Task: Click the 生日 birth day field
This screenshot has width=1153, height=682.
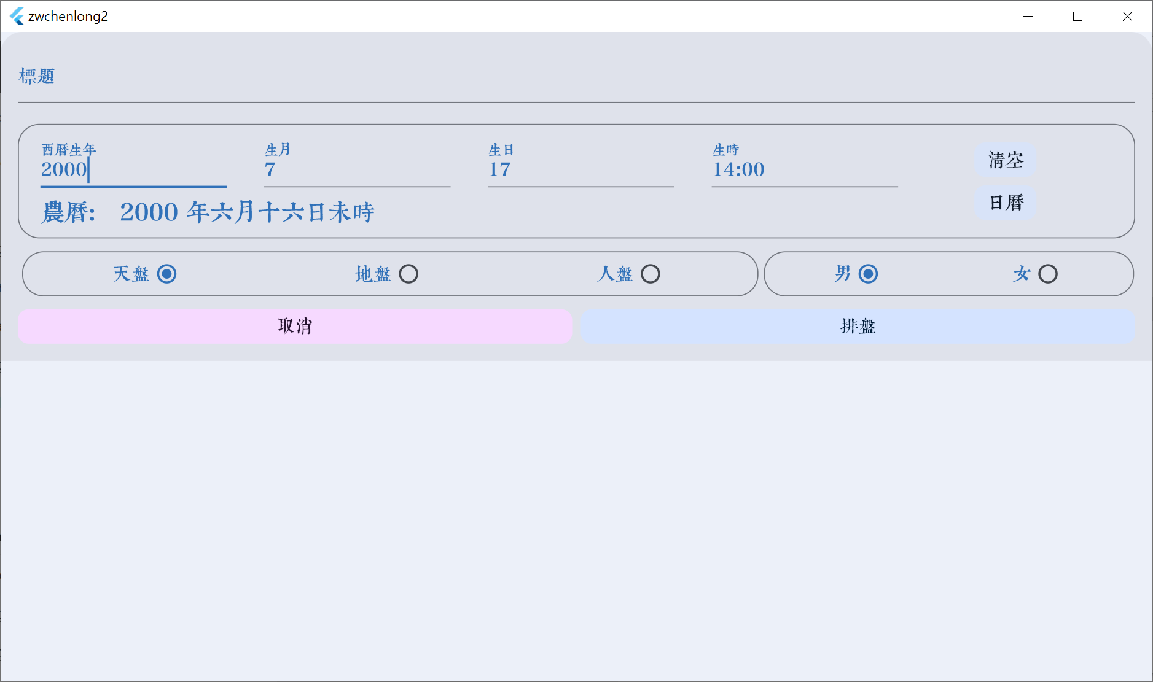Action: pyautogui.click(x=580, y=169)
